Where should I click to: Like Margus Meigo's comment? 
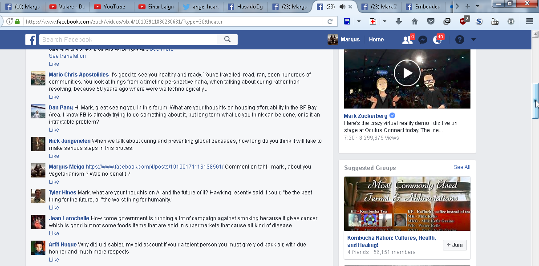(54, 182)
